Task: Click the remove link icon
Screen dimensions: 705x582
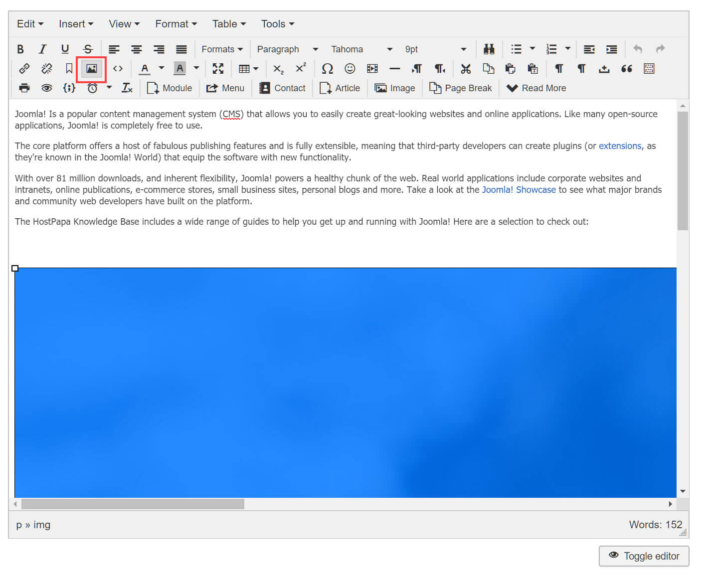Action: point(47,69)
